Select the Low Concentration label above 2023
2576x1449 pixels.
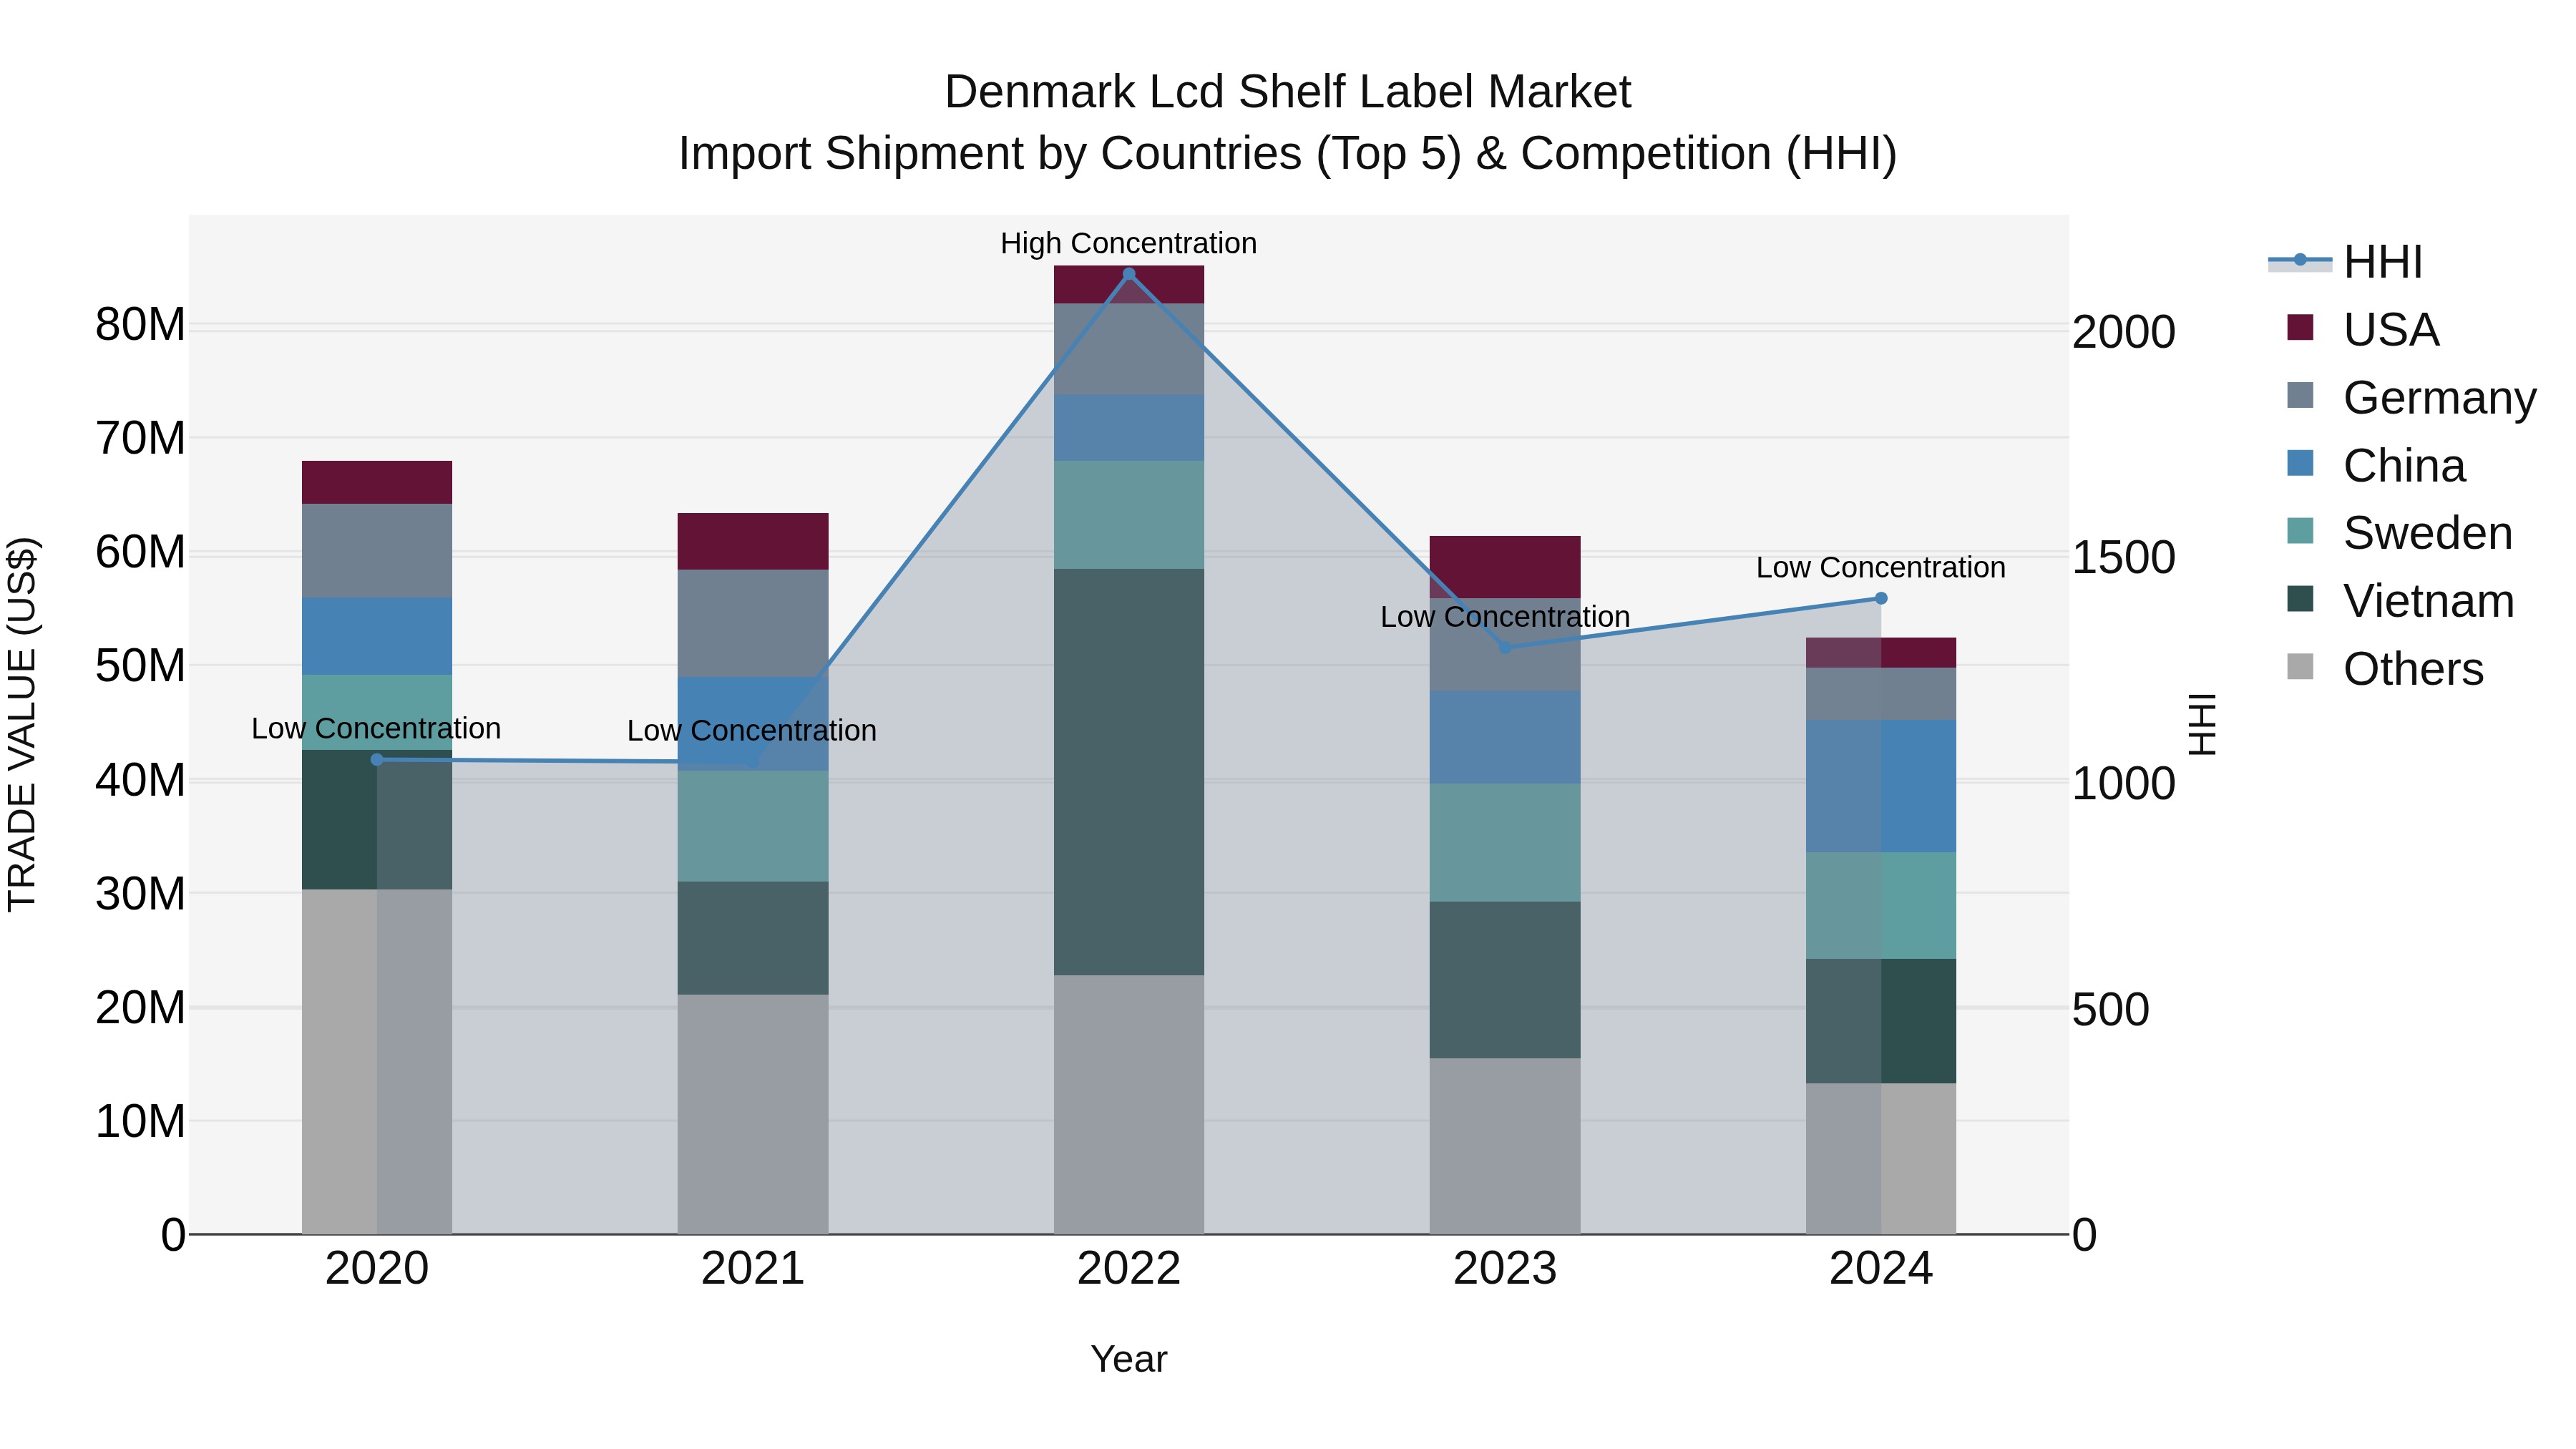(1505, 617)
